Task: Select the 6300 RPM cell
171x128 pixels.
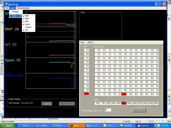Action: pos(151,103)
